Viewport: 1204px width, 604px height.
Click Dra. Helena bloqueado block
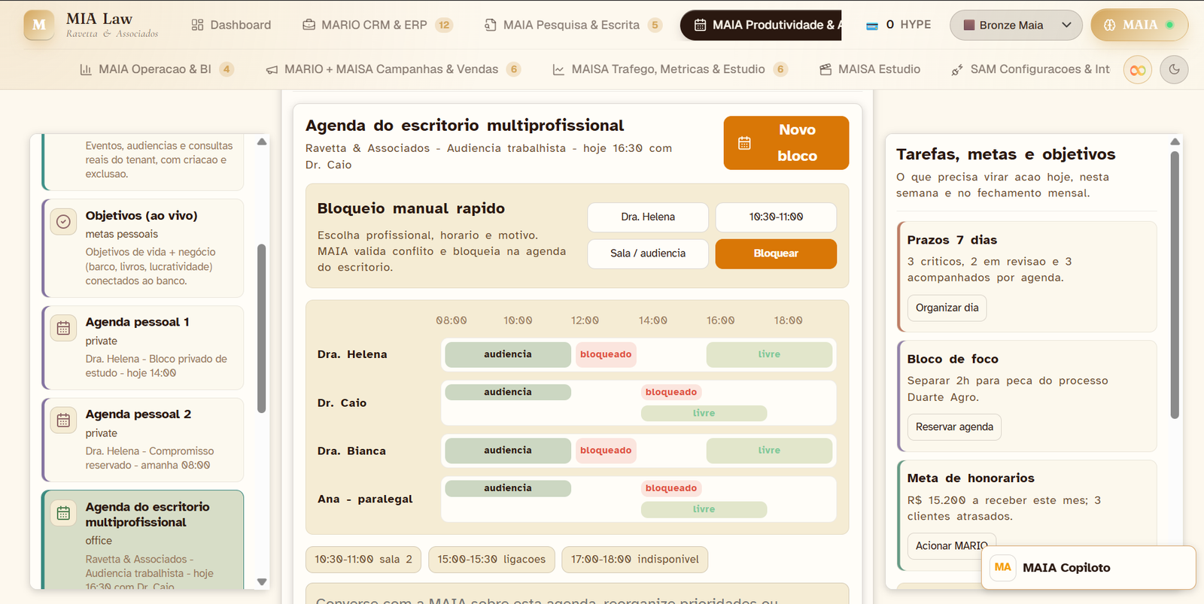coord(606,354)
